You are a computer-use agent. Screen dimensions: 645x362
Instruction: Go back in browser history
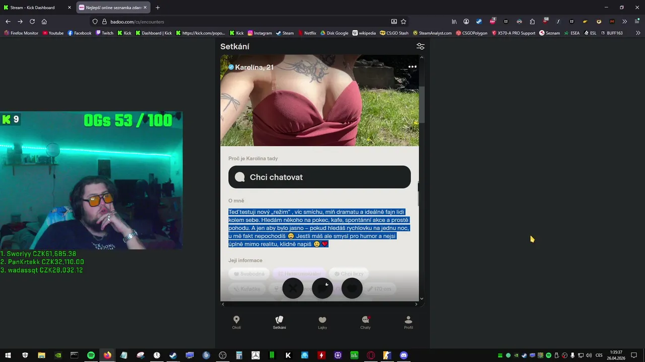coord(8,22)
